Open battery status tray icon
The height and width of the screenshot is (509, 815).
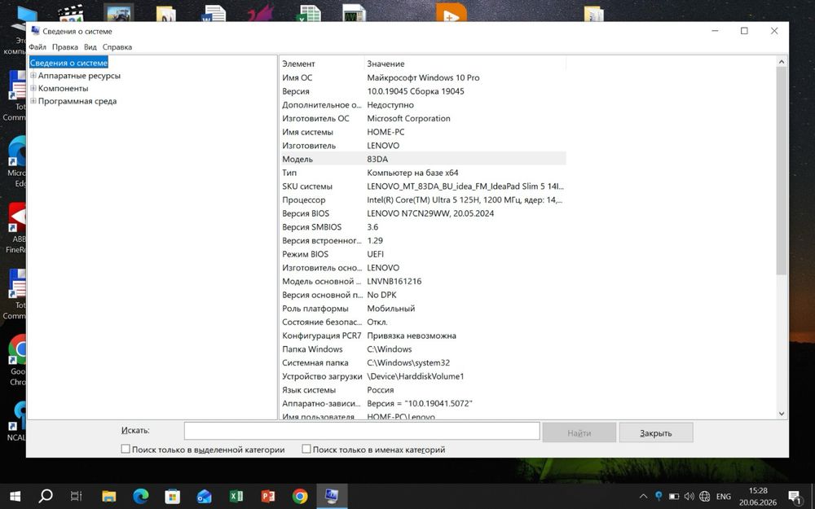pyautogui.click(x=674, y=497)
